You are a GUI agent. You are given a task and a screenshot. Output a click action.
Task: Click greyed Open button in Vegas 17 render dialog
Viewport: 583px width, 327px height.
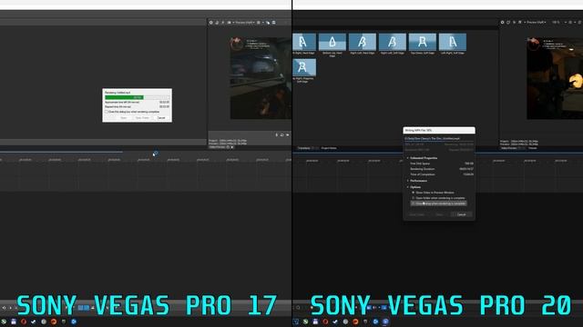124,118
